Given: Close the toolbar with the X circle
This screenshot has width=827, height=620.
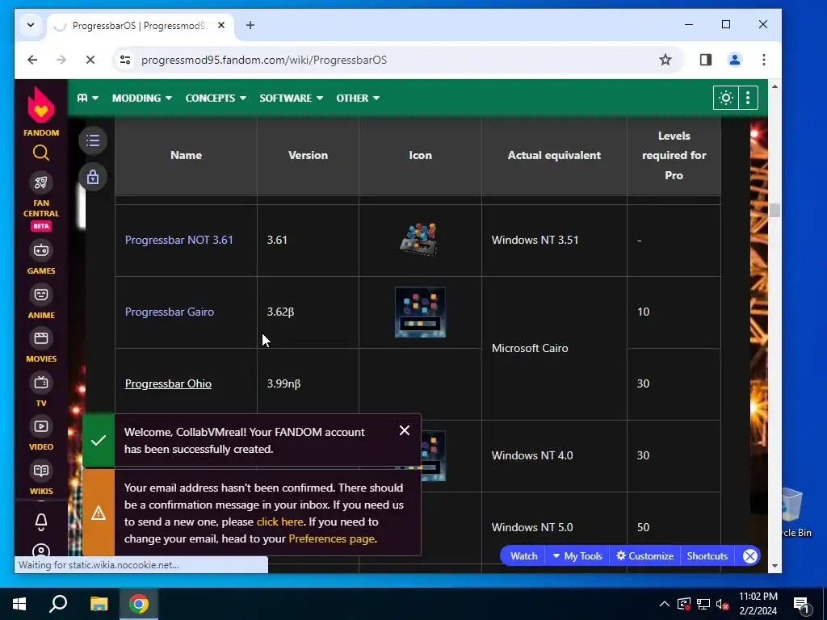Looking at the screenshot, I should pos(750,555).
